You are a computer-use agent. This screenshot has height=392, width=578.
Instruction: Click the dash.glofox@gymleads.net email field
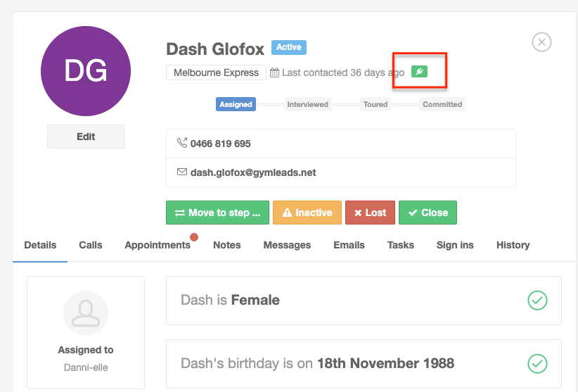(x=341, y=172)
